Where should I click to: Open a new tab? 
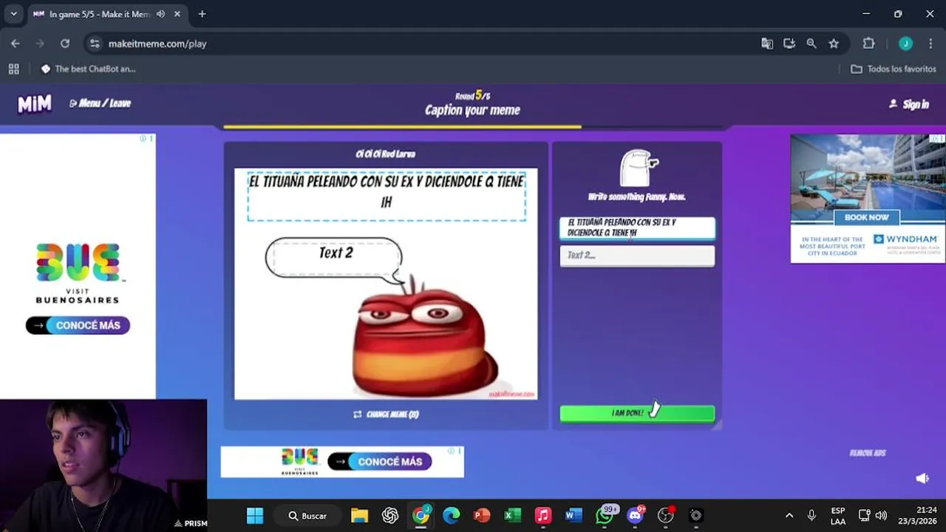pyautogui.click(x=202, y=14)
